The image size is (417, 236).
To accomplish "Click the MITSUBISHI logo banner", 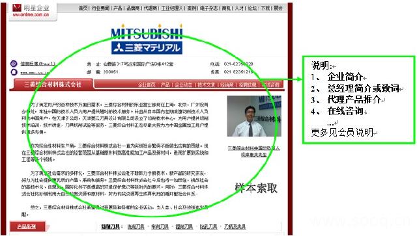I will pyautogui.click(x=147, y=33).
